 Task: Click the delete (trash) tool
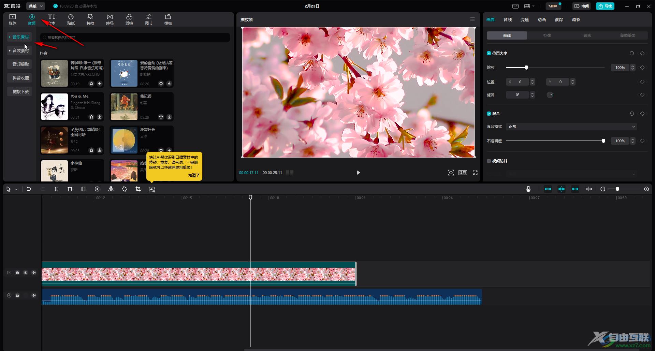pos(70,189)
